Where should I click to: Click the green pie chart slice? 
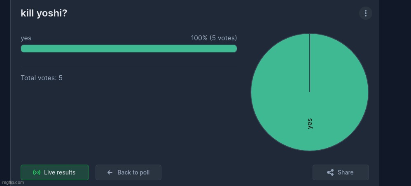pyautogui.click(x=310, y=92)
